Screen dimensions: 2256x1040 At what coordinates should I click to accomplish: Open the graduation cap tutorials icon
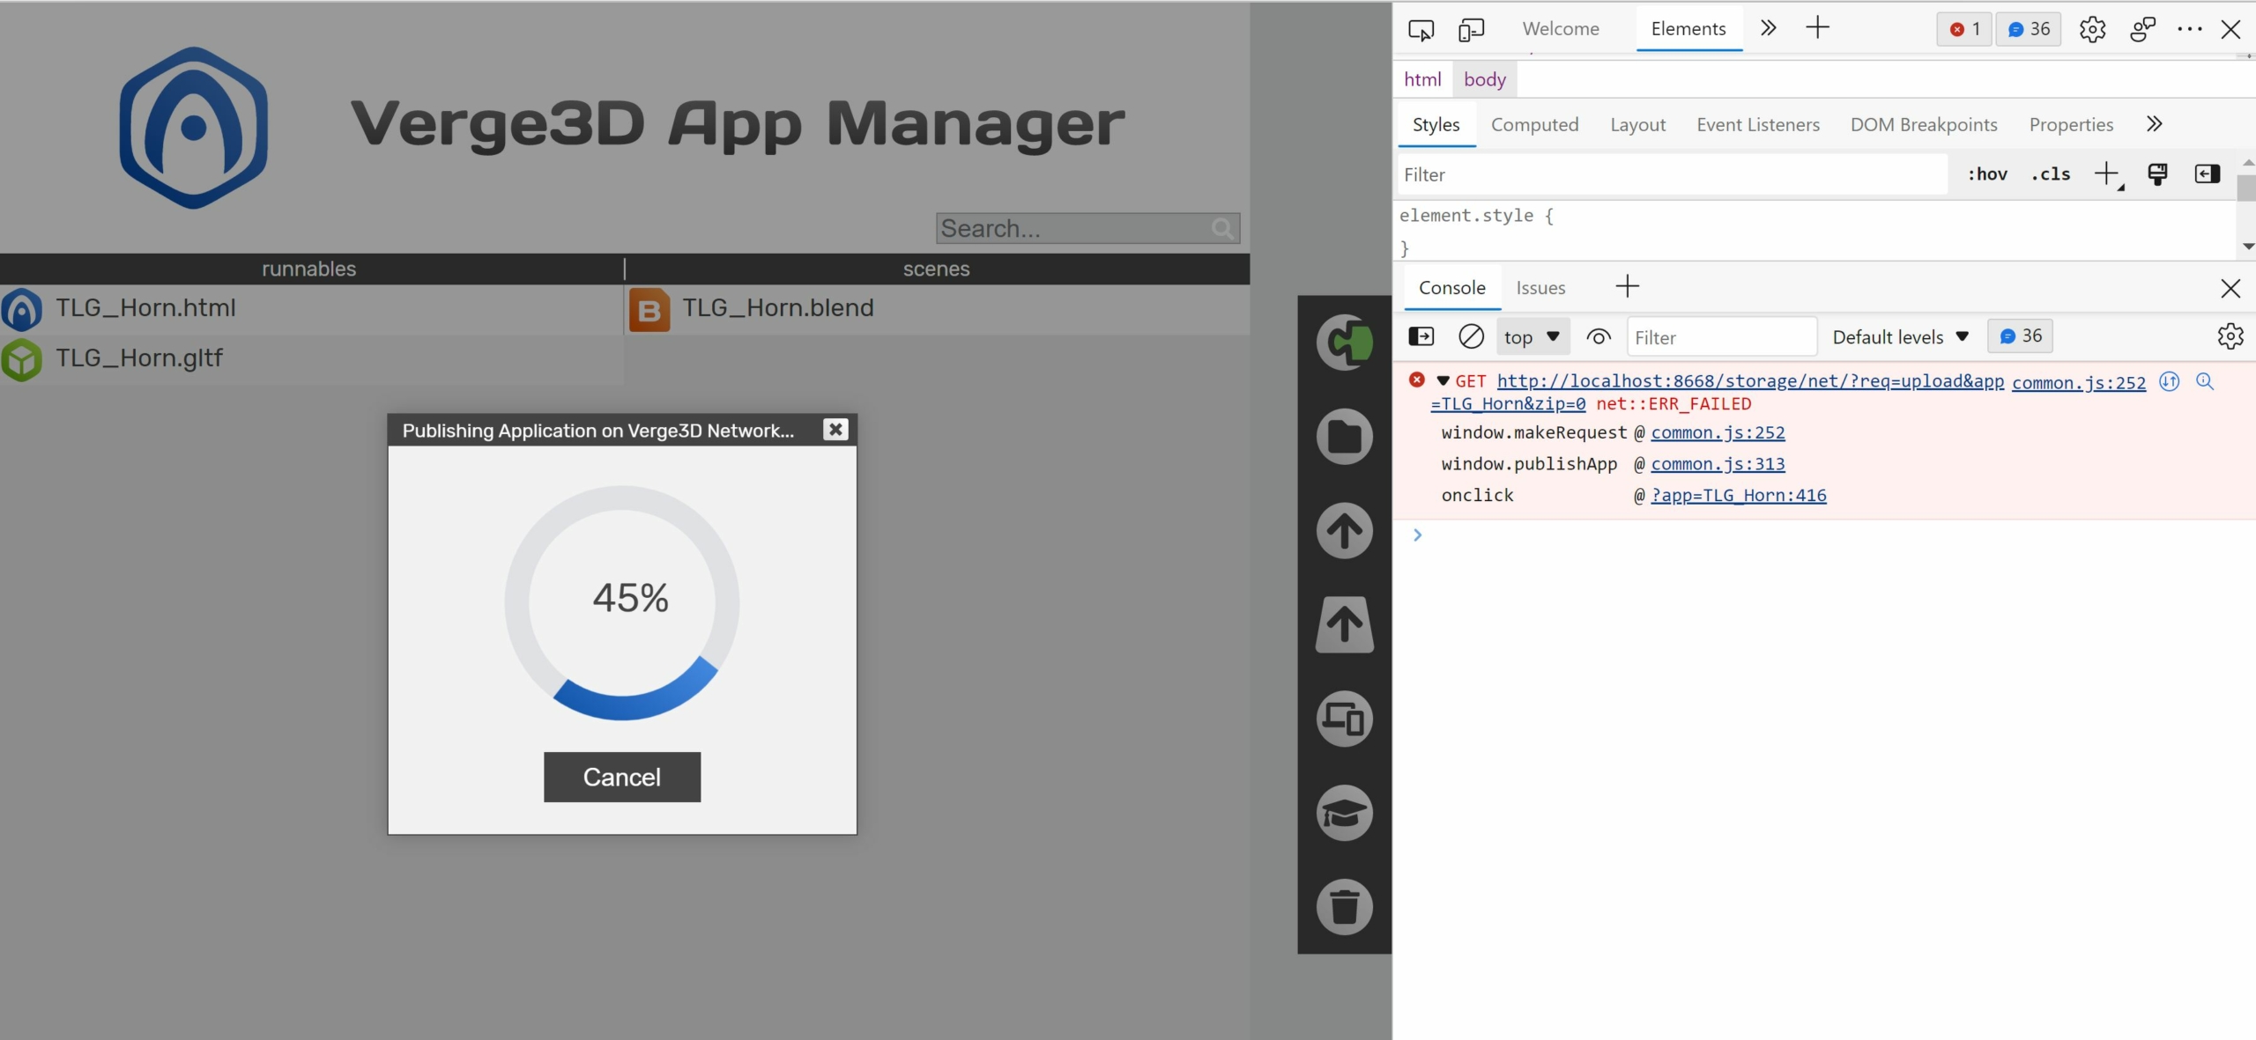coord(1345,813)
